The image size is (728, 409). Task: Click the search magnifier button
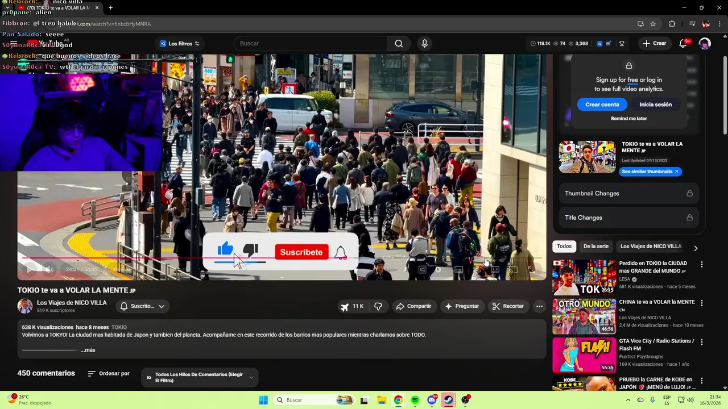pyautogui.click(x=399, y=44)
